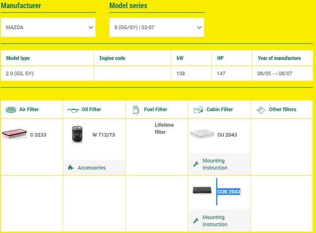Click the 2.0 (GG, GY) model type cell
This screenshot has width=316, height=233.
(47, 73)
